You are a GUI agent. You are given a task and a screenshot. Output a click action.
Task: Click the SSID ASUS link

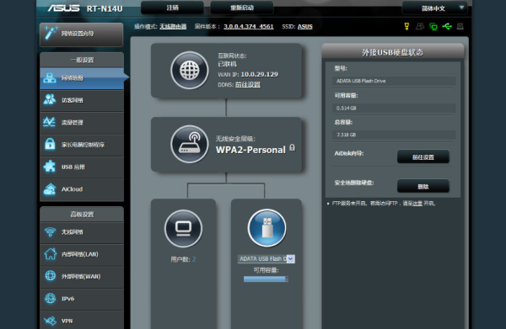[305, 26]
